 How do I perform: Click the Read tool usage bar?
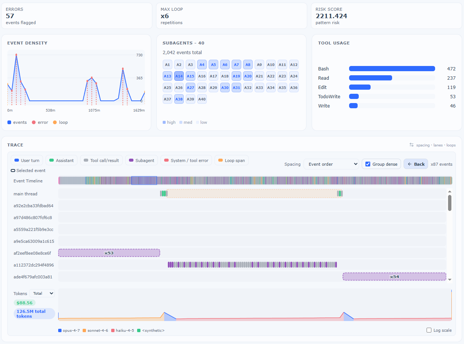coord(371,78)
